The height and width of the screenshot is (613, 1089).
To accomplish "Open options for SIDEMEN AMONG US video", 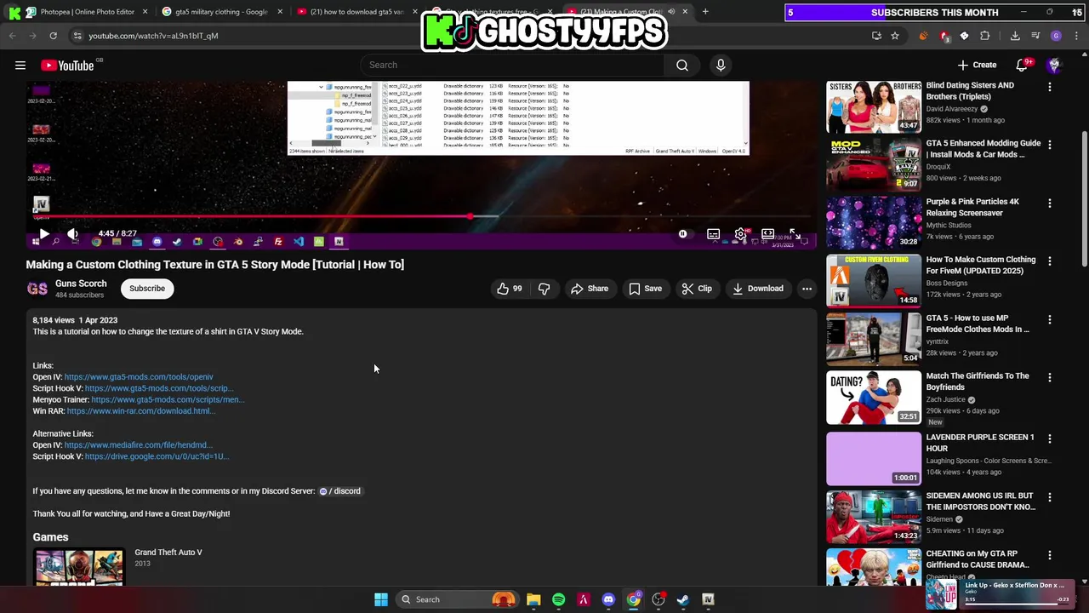I will pos(1050,497).
